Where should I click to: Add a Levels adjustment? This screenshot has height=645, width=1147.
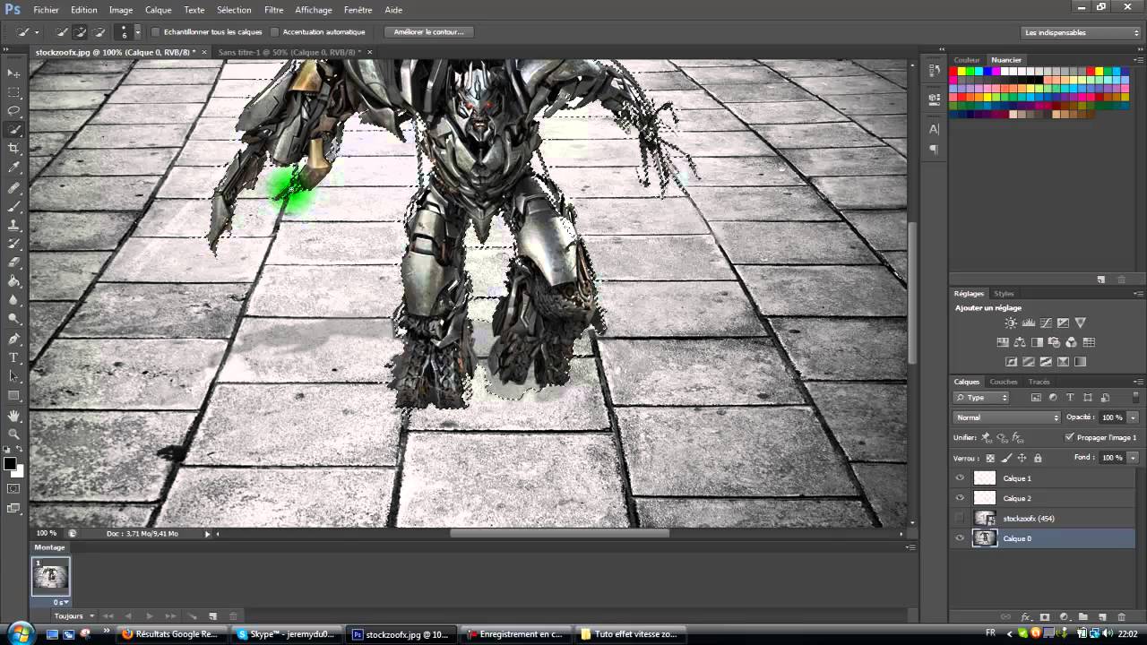1029,323
